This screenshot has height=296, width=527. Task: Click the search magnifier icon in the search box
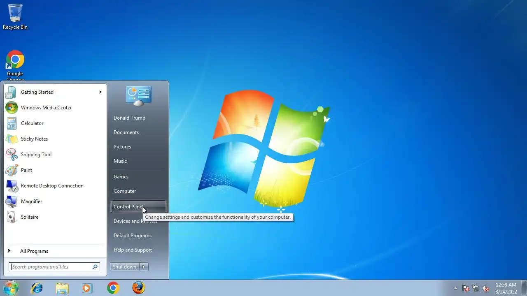(95, 267)
